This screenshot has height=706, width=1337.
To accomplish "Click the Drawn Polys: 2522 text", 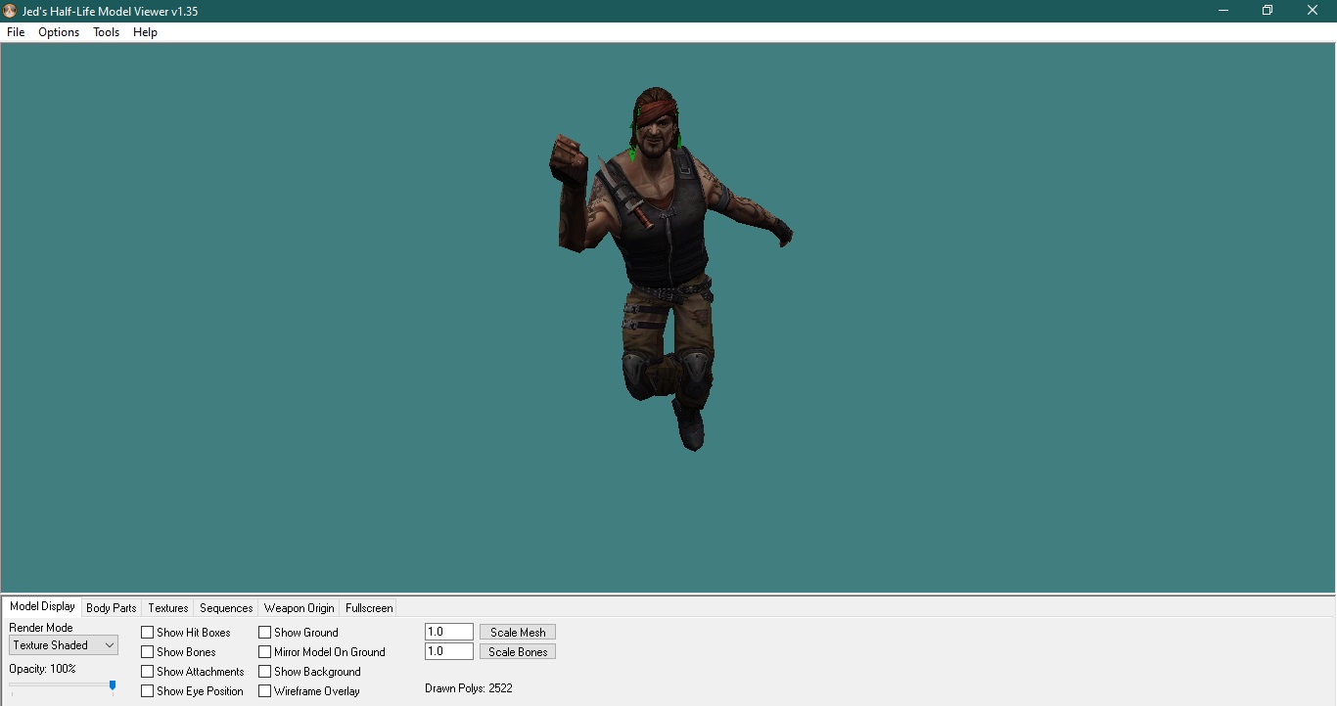I will click(469, 688).
